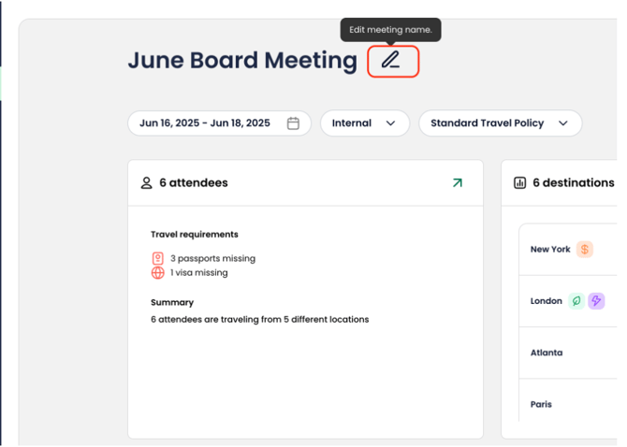This screenshot has width=627, height=447.
Task: Click the Jun 16 - Jun 18 date range field
Action: click(219, 123)
